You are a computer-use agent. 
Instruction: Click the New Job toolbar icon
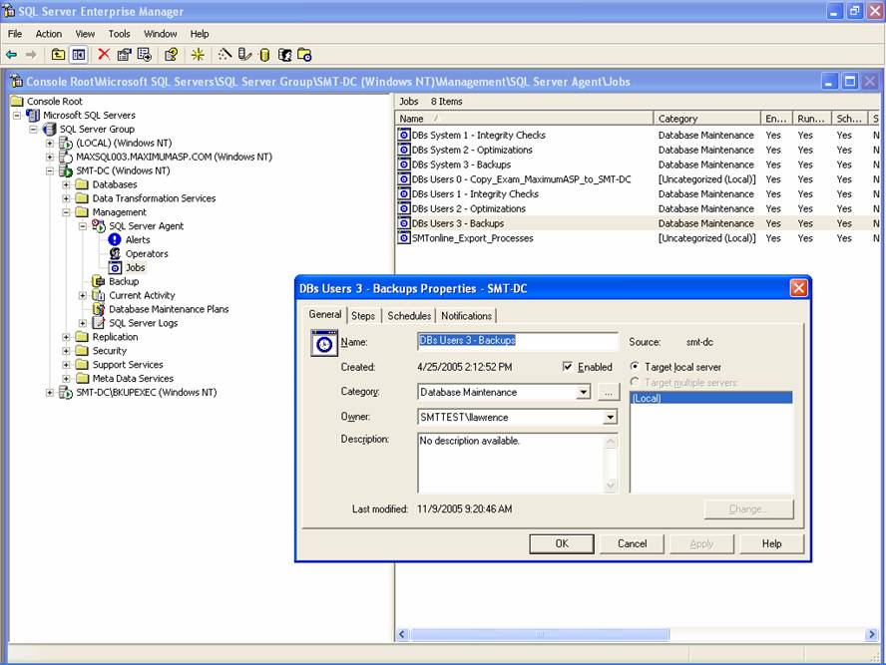tap(304, 55)
